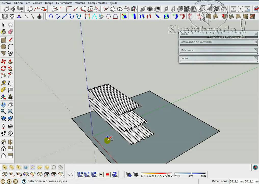Click the status bar question mark icon
The height and width of the screenshot is (184, 259).
(x=24, y=181)
